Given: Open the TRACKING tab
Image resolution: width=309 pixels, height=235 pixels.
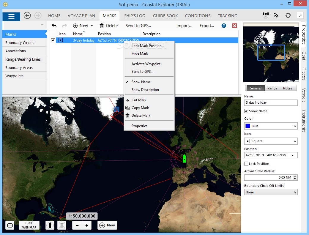Looking at the screenshot, I should point(227,16).
